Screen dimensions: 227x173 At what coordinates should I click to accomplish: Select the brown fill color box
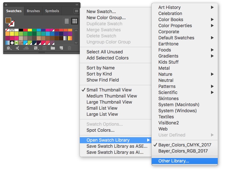[x=8, y=20]
